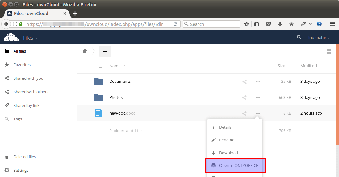The width and height of the screenshot is (339, 177).
Task: Open Deleted files in sidebar
Action: 25,157
